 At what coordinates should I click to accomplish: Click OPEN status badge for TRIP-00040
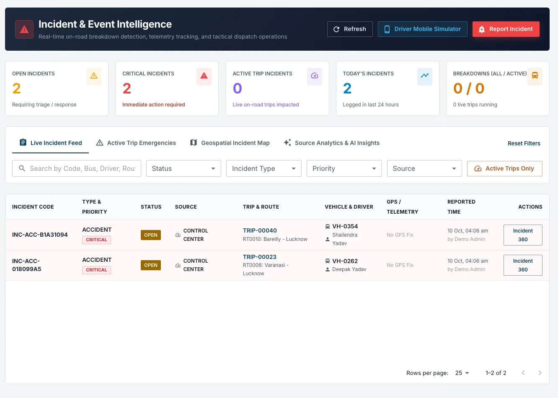pos(151,235)
